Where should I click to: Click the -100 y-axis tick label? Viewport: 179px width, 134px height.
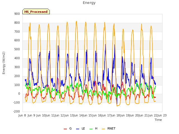pyautogui.click(x=17, y=102)
